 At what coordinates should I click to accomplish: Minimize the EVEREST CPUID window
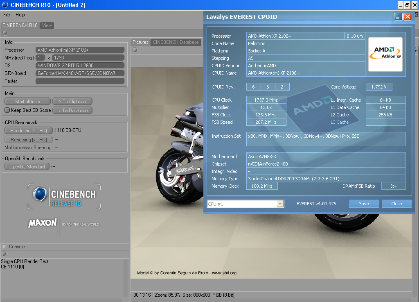click(x=398, y=17)
